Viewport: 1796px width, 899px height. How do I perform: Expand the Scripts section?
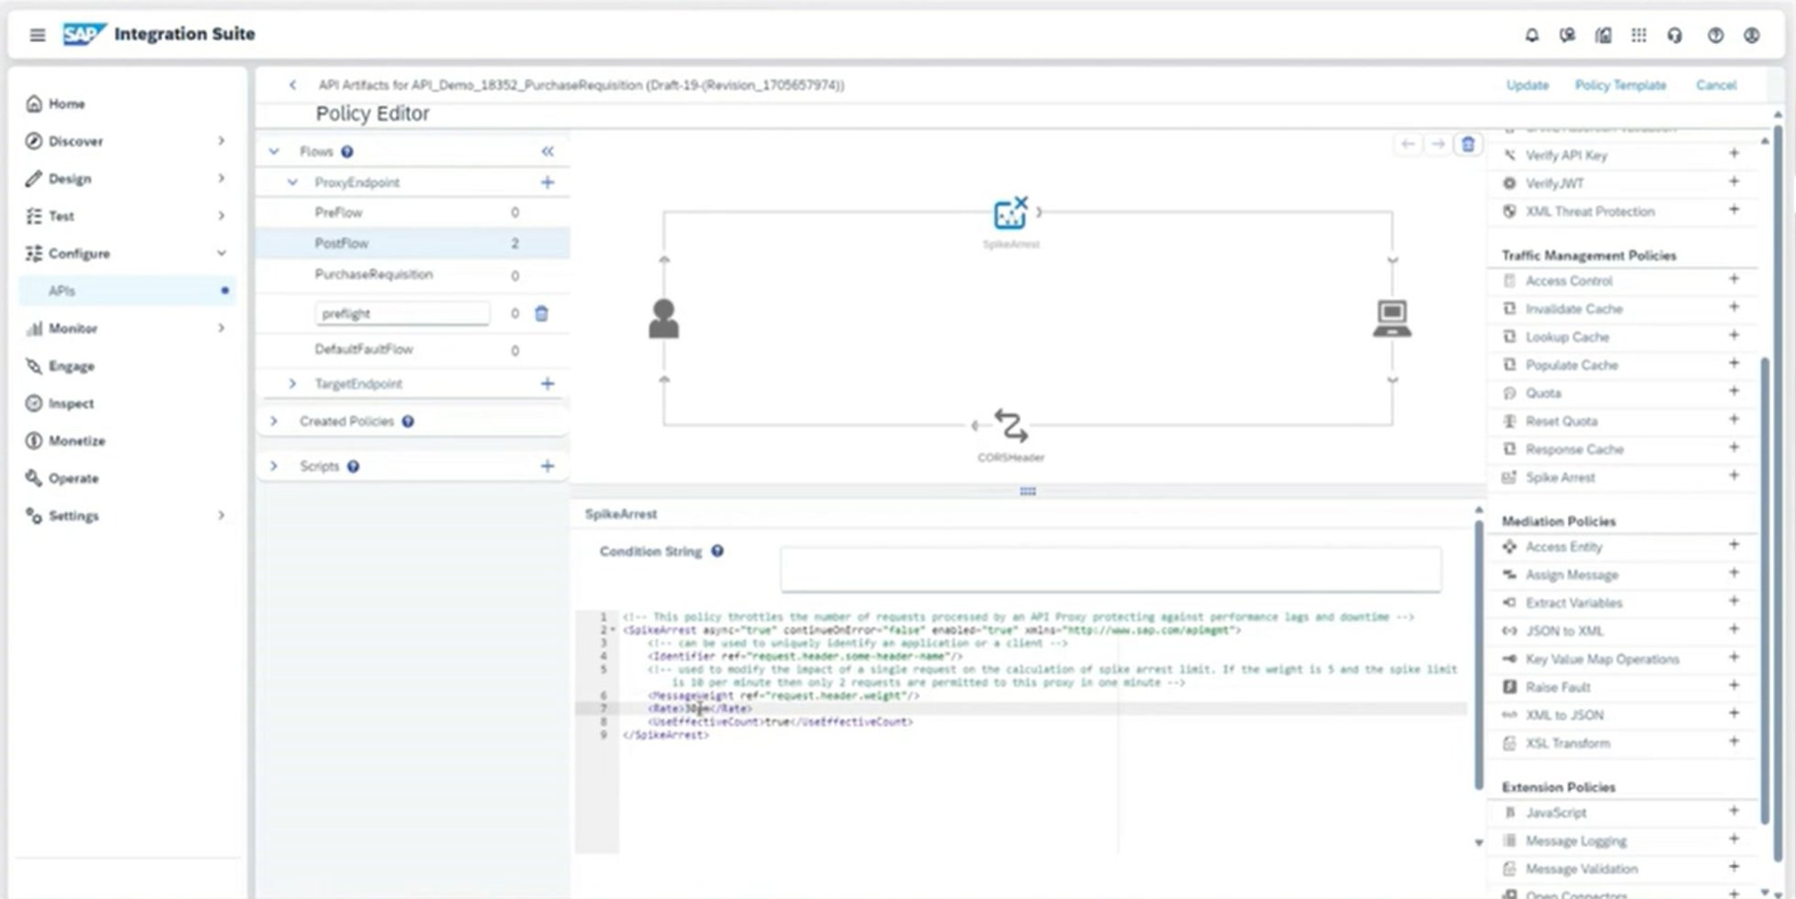tap(274, 466)
